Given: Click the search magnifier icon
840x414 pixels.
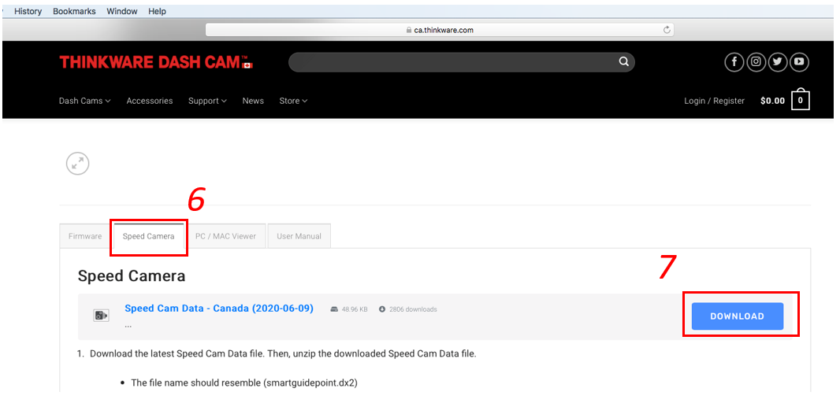Looking at the screenshot, I should coord(623,62).
